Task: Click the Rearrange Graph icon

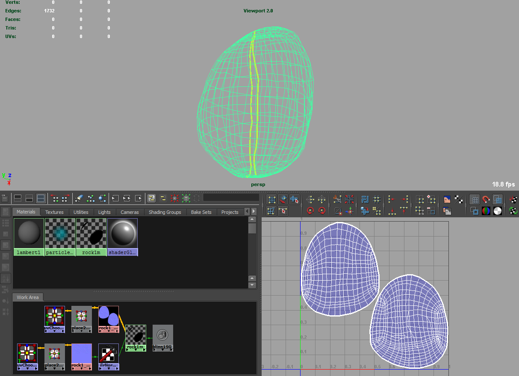Action: (91, 198)
